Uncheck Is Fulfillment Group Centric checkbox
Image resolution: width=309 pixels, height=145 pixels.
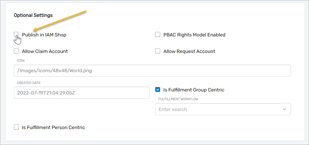158,90
